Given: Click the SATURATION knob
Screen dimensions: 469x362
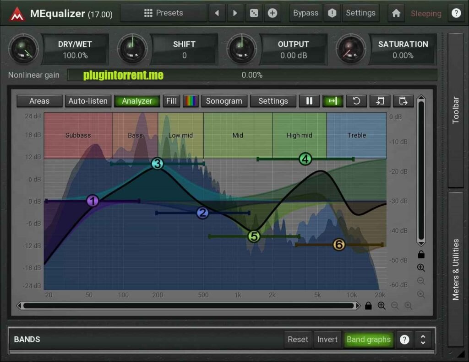Looking at the screenshot, I should point(351,49).
